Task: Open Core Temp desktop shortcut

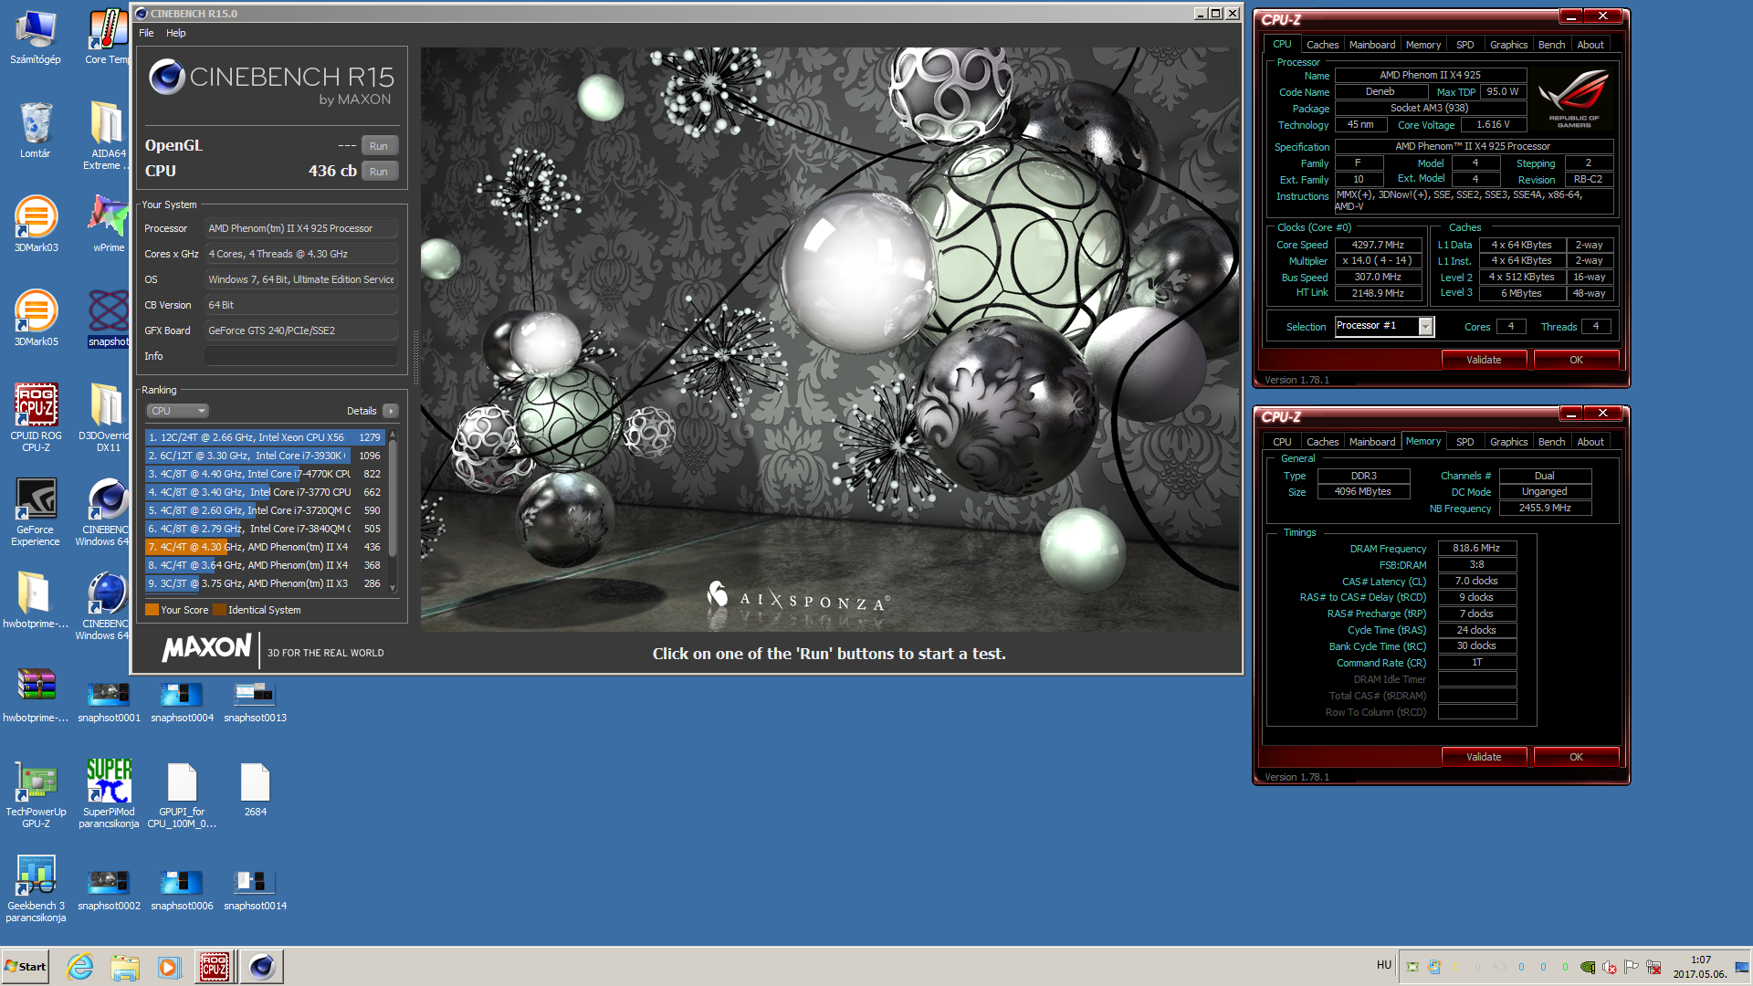Action: [x=108, y=37]
